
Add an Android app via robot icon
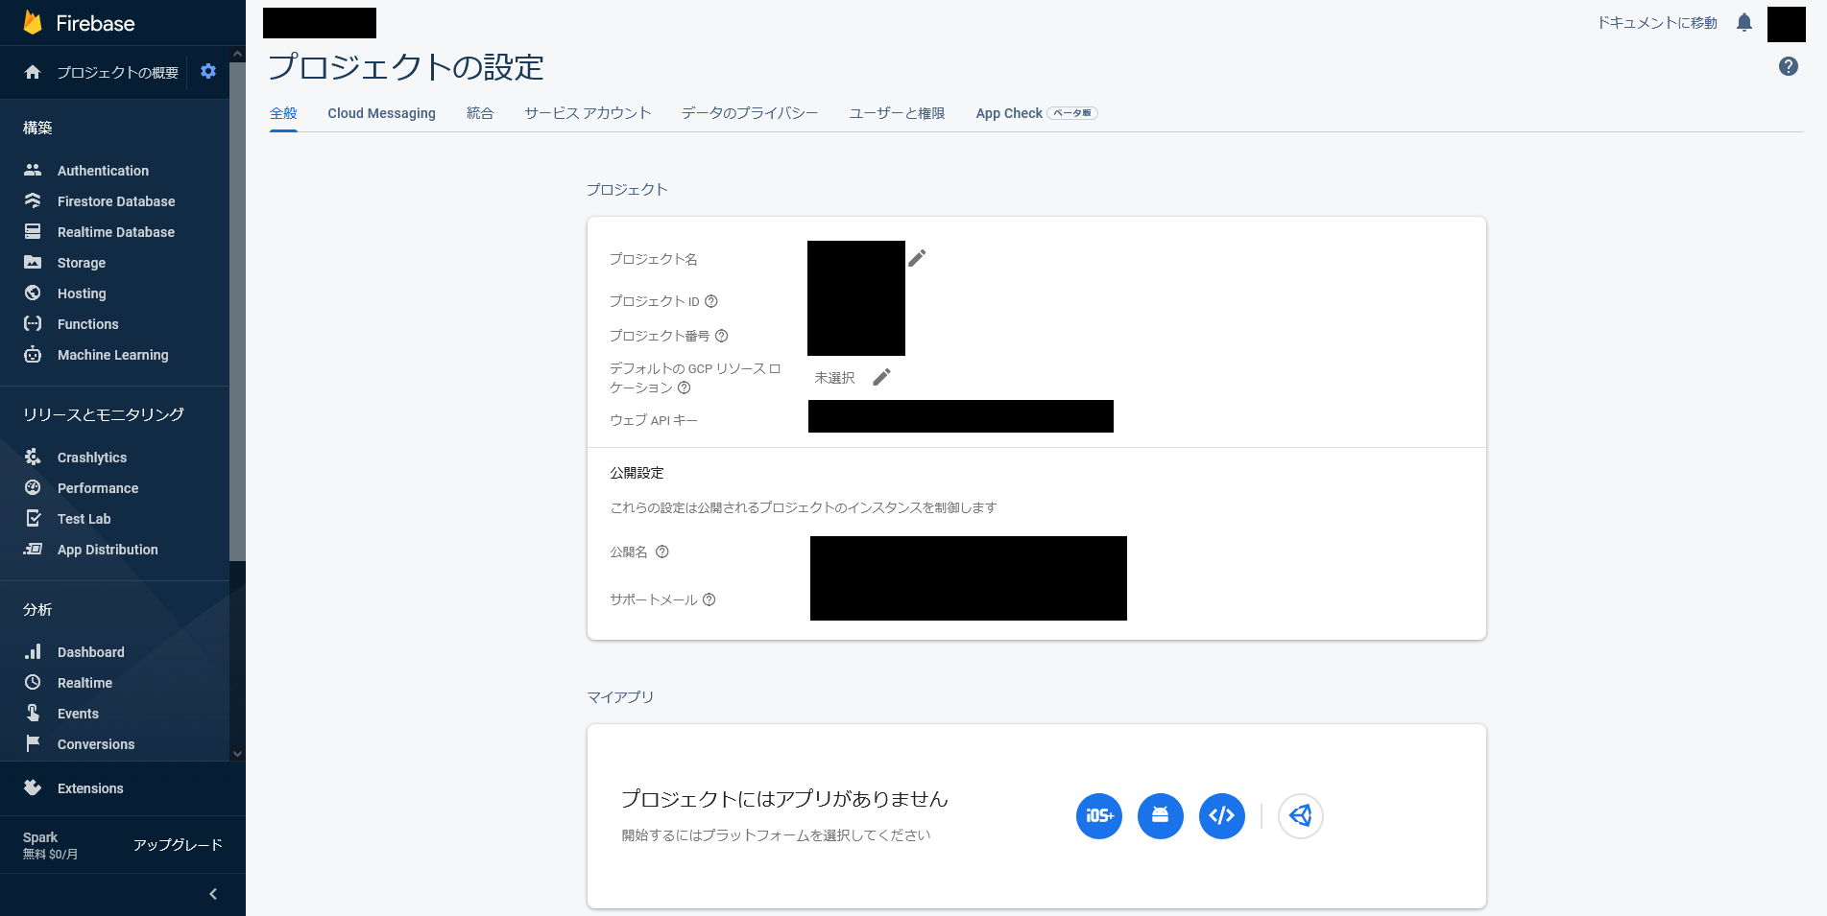coord(1160,816)
